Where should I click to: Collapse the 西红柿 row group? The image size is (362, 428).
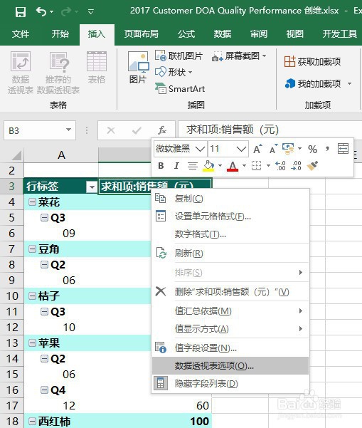click(32, 421)
